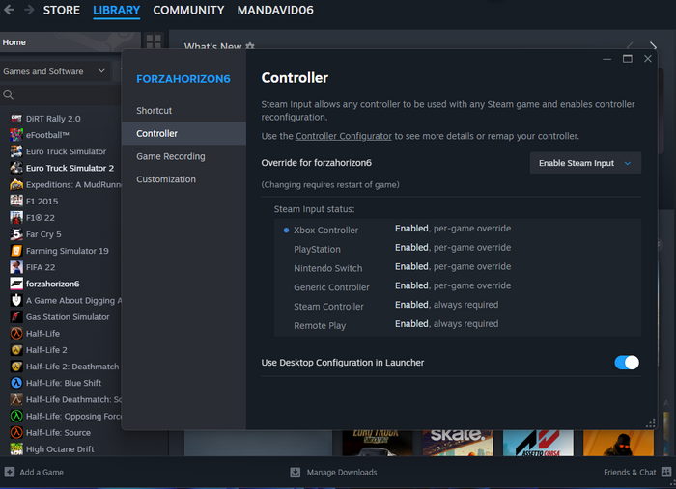This screenshot has height=489, width=676.
Task: Open the Games and Software filter dropdown
Action: [x=54, y=71]
